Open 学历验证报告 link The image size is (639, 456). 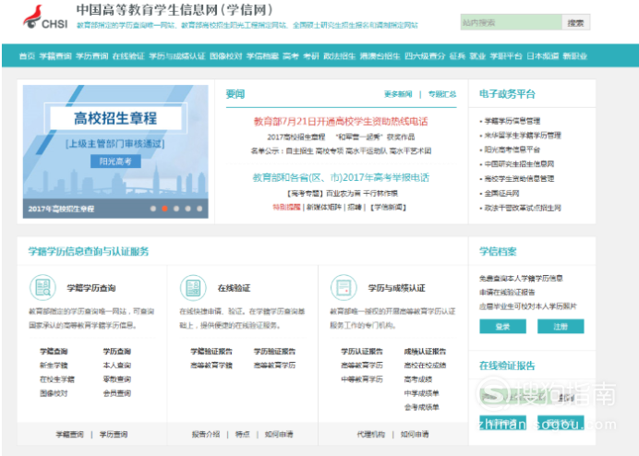point(274,352)
